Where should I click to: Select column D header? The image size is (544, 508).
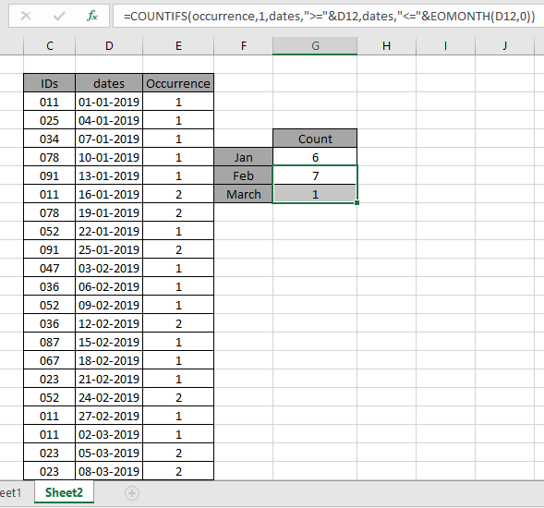coord(109,46)
